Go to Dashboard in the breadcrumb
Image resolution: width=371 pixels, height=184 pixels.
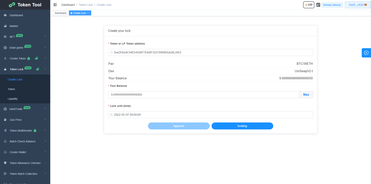coord(68,5)
